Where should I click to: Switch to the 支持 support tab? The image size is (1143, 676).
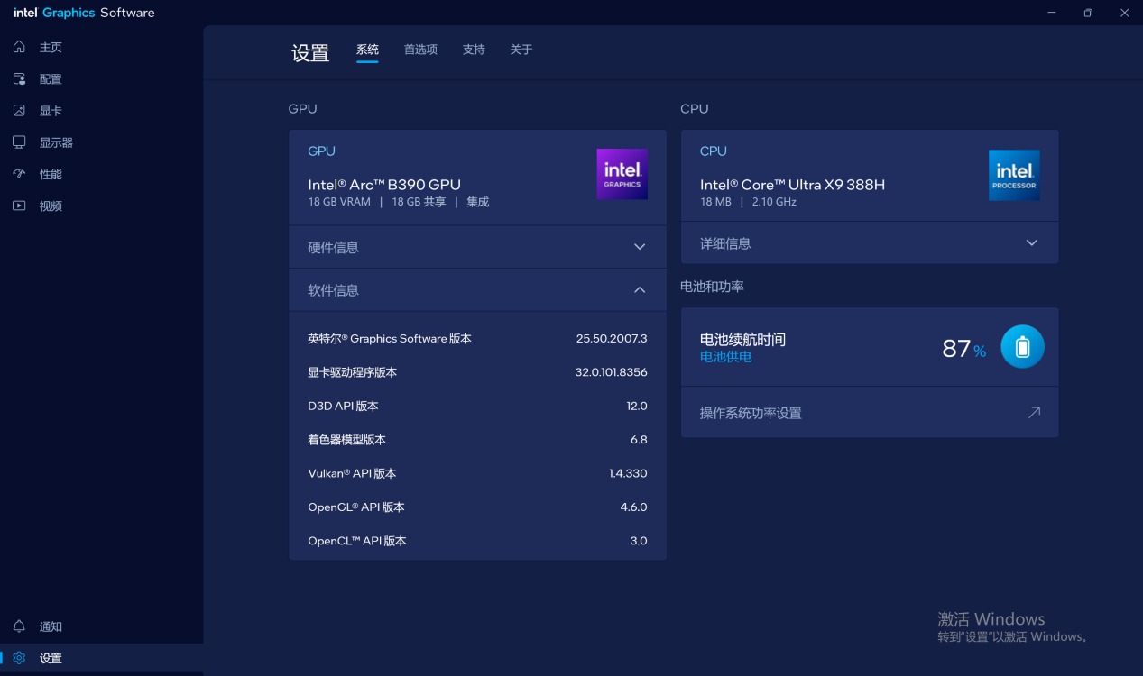click(474, 50)
